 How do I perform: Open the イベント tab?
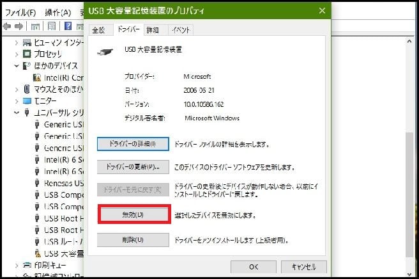pyautogui.click(x=181, y=30)
